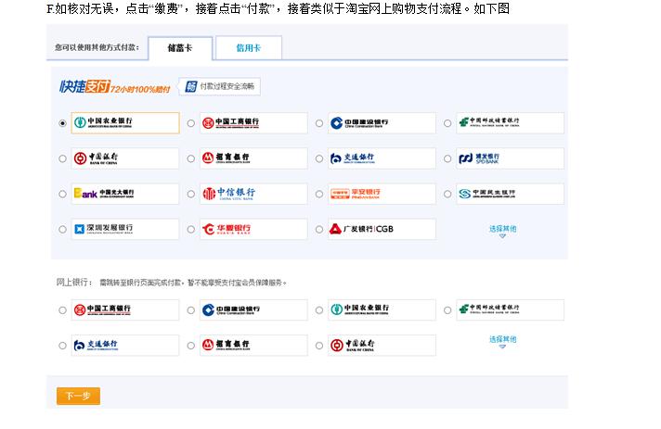Click the 您可以使用其他方式付款 label
The width and height of the screenshot is (661, 429).
click(97, 47)
